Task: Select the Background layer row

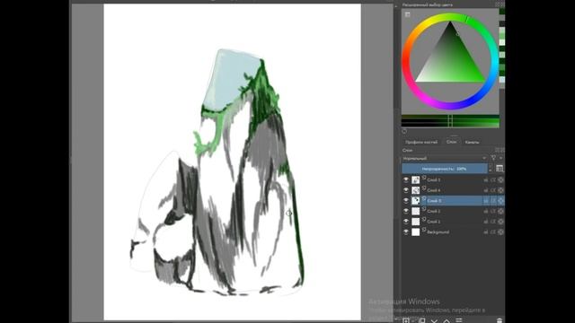Action: [x=453, y=232]
